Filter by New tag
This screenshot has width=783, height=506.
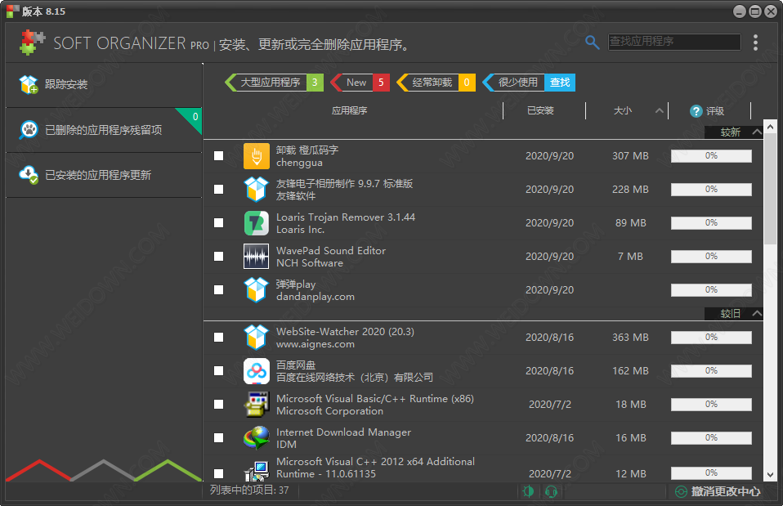pos(360,83)
